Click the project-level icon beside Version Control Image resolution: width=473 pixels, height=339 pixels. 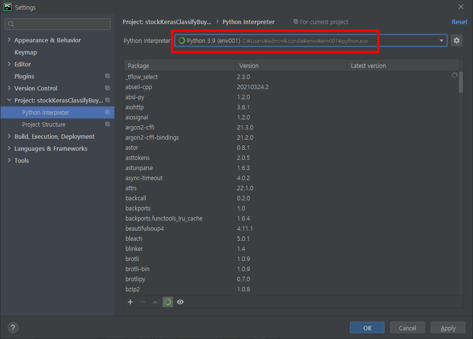point(107,88)
